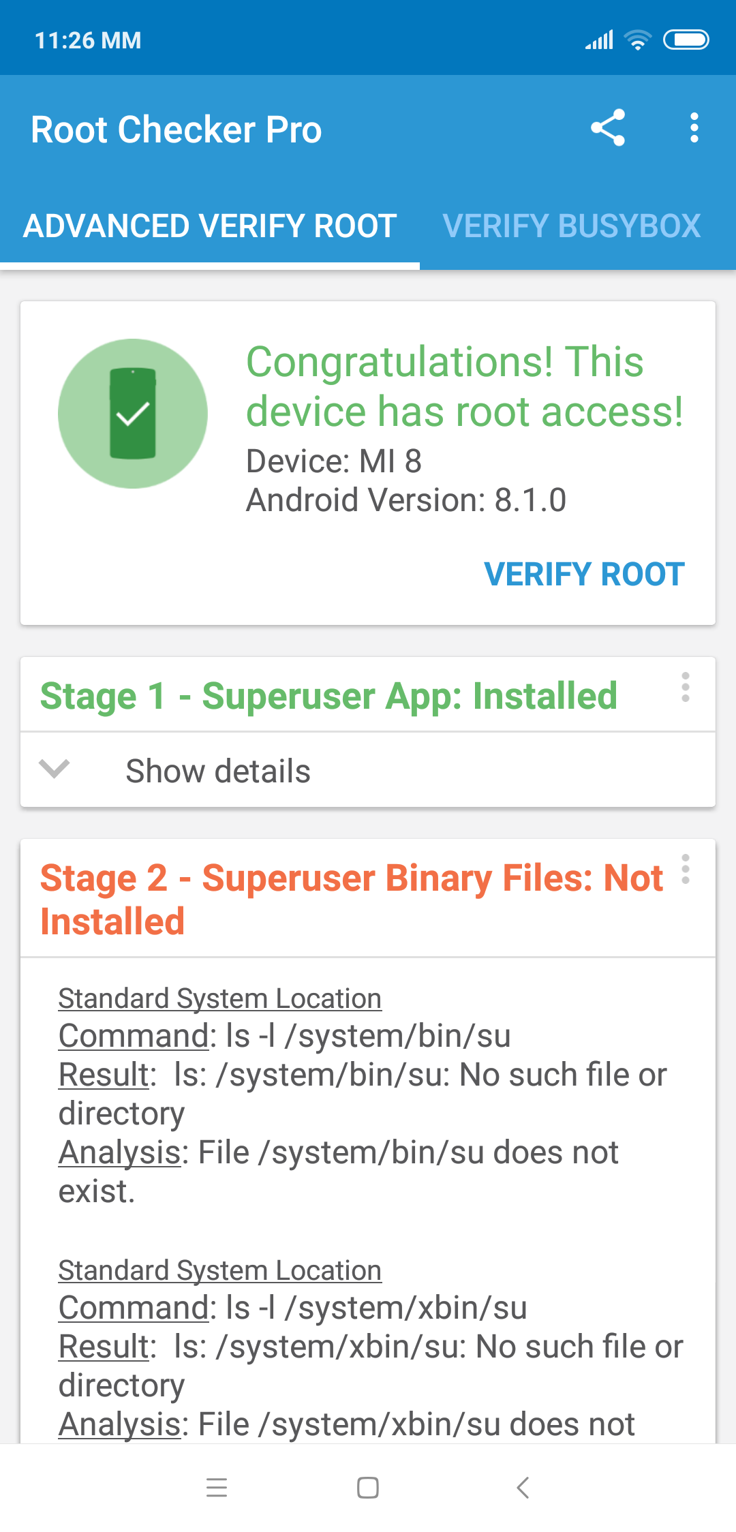
Task: Open recent apps navigation icon
Action: pyautogui.click(x=217, y=1487)
